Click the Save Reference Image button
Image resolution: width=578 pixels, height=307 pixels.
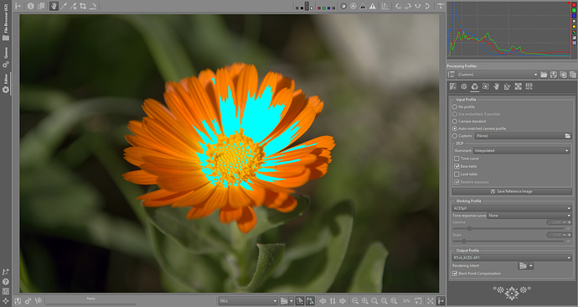[512, 191]
